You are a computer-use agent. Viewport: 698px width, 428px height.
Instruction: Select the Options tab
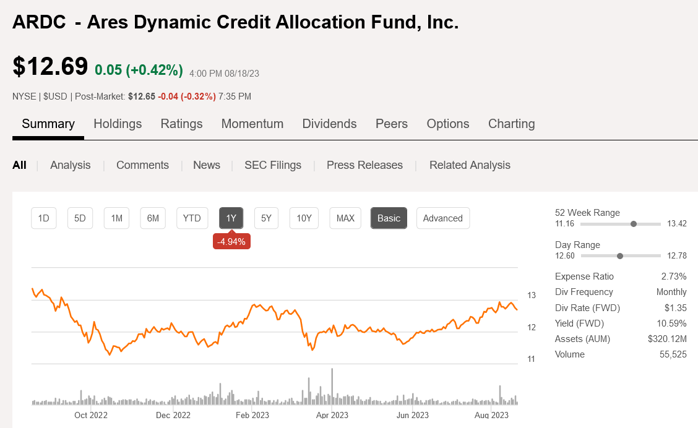(448, 124)
